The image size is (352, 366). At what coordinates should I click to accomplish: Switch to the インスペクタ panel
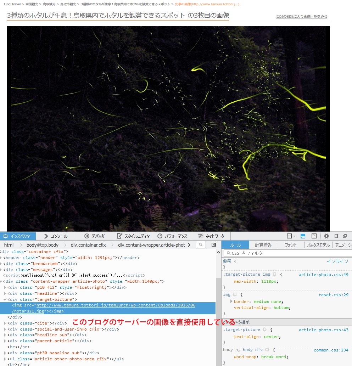(x=18, y=236)
